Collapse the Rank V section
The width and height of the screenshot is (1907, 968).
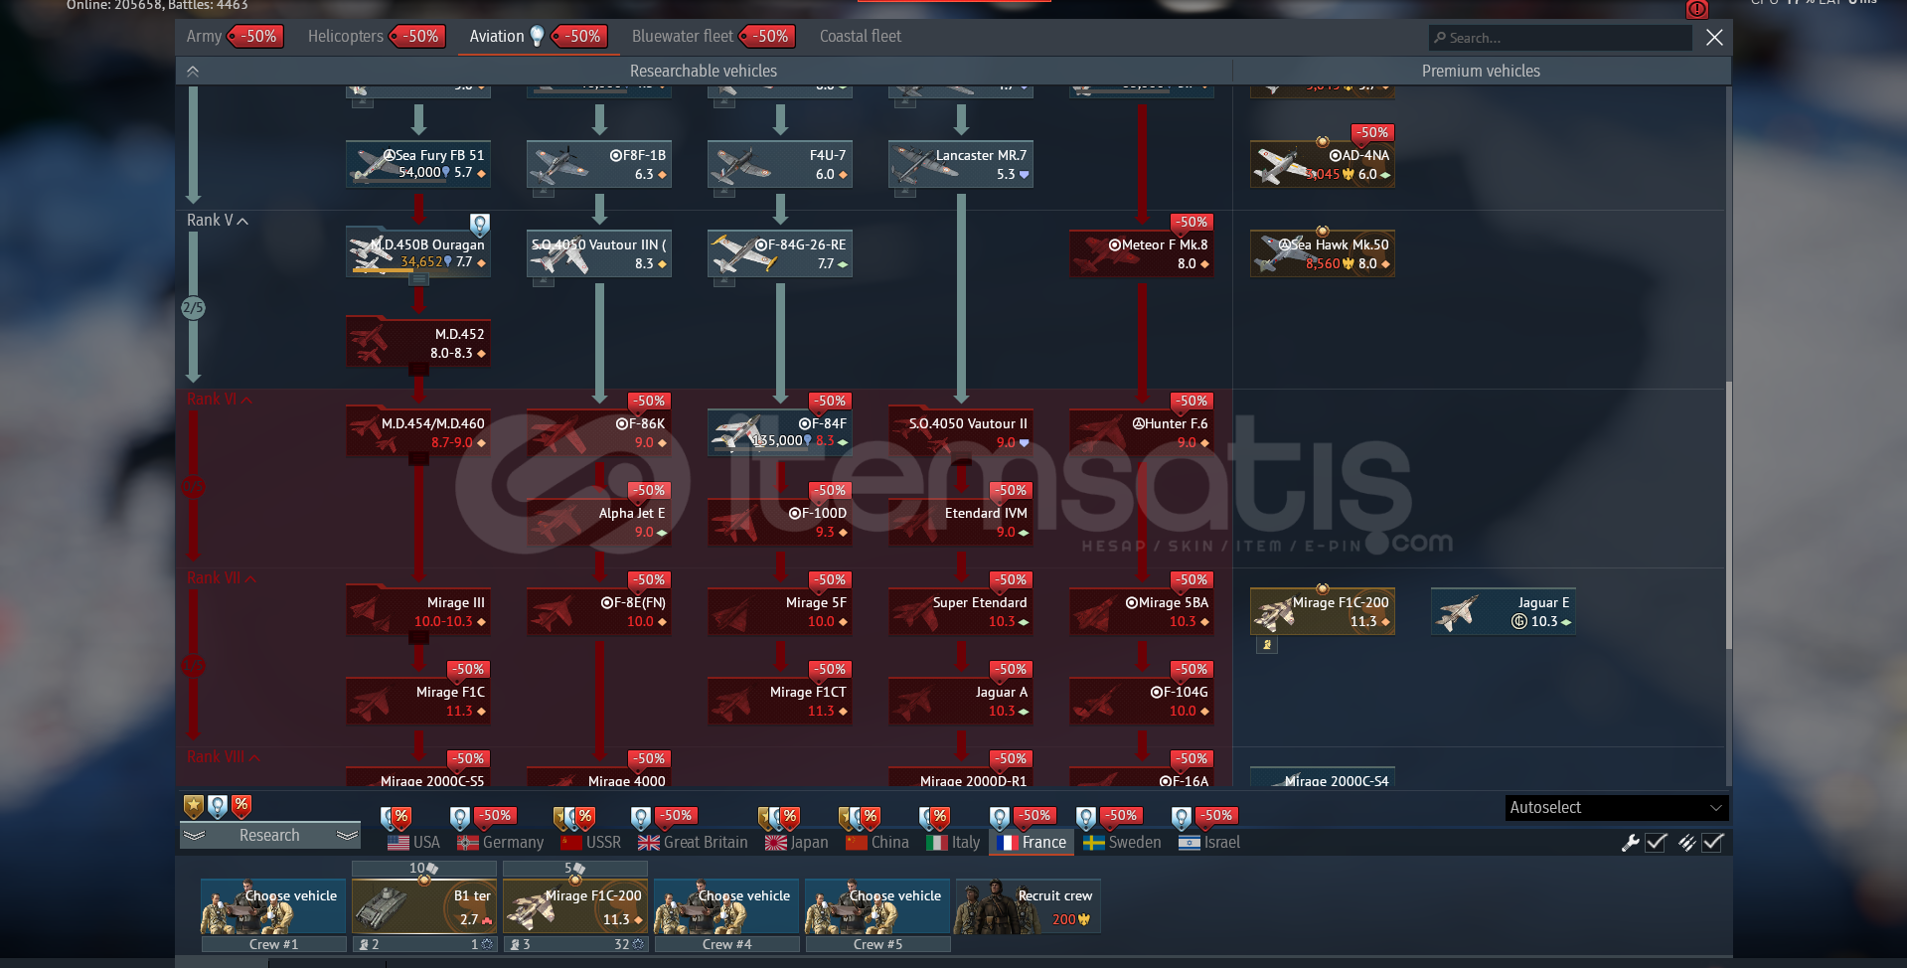coord(217,220)
